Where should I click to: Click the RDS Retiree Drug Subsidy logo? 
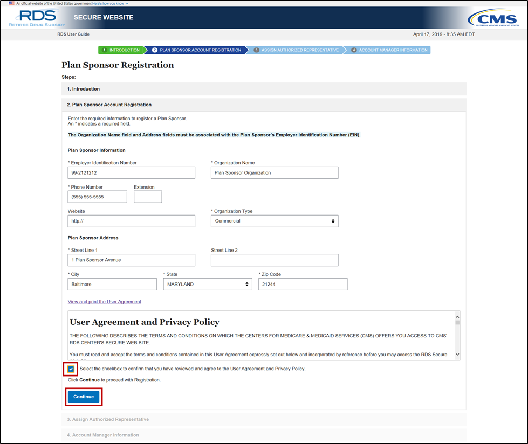click(37, 18)
